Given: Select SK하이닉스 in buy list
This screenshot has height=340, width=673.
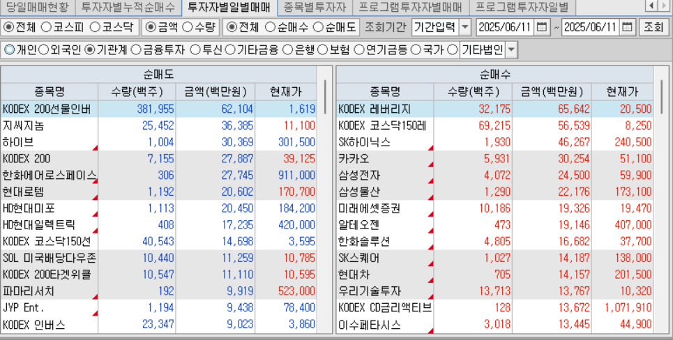Looking at the screenshot, I should pyautogui.click(x=494, y=142).
